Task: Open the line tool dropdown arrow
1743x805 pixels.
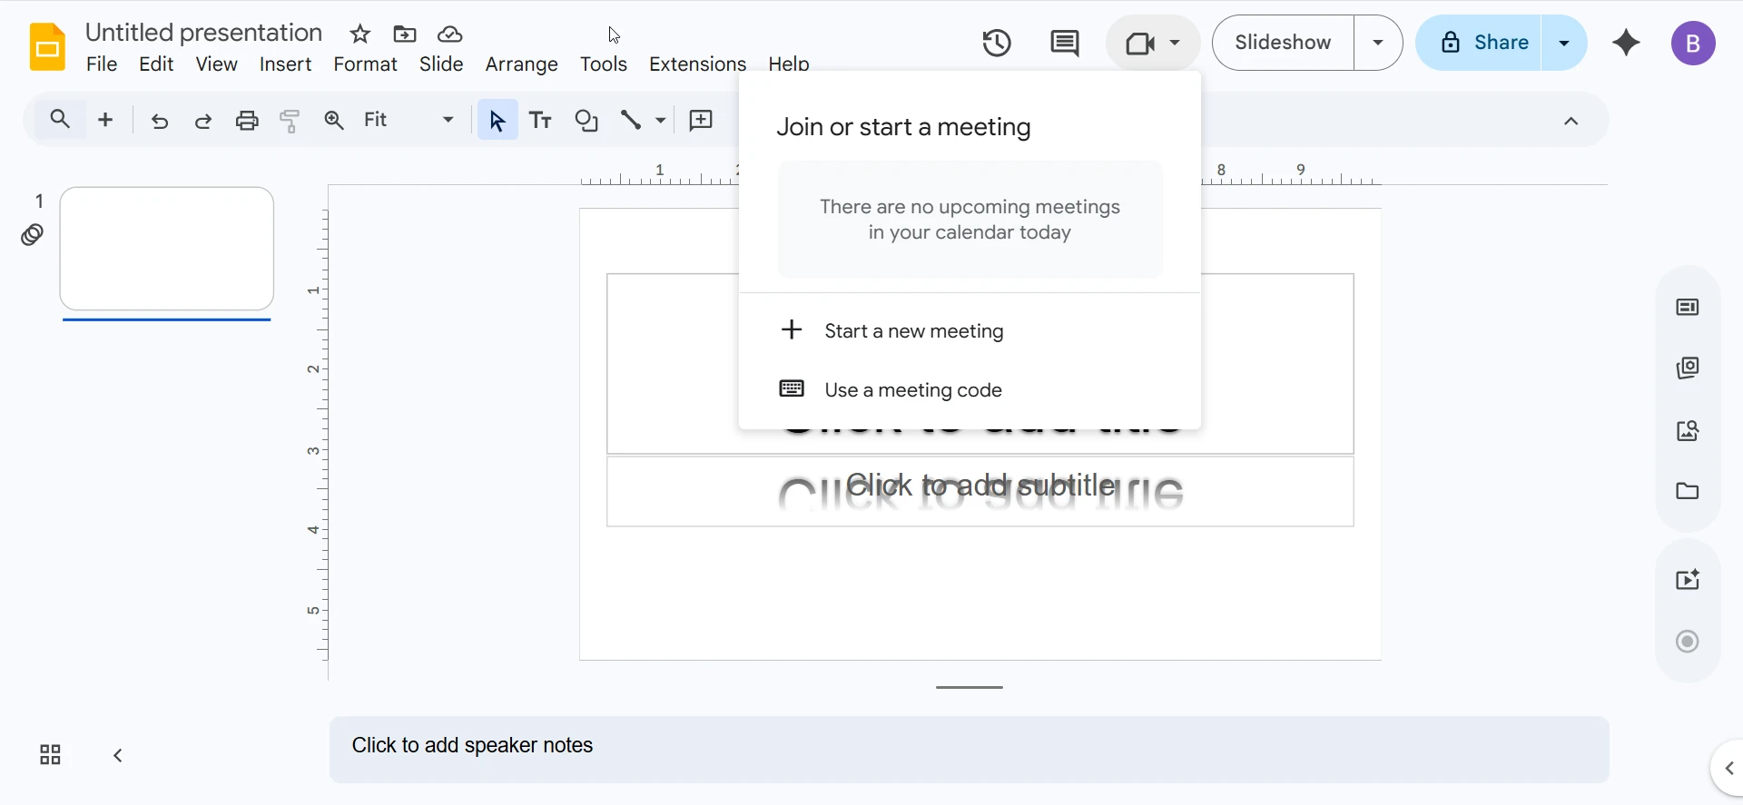Action: [660, 120]
